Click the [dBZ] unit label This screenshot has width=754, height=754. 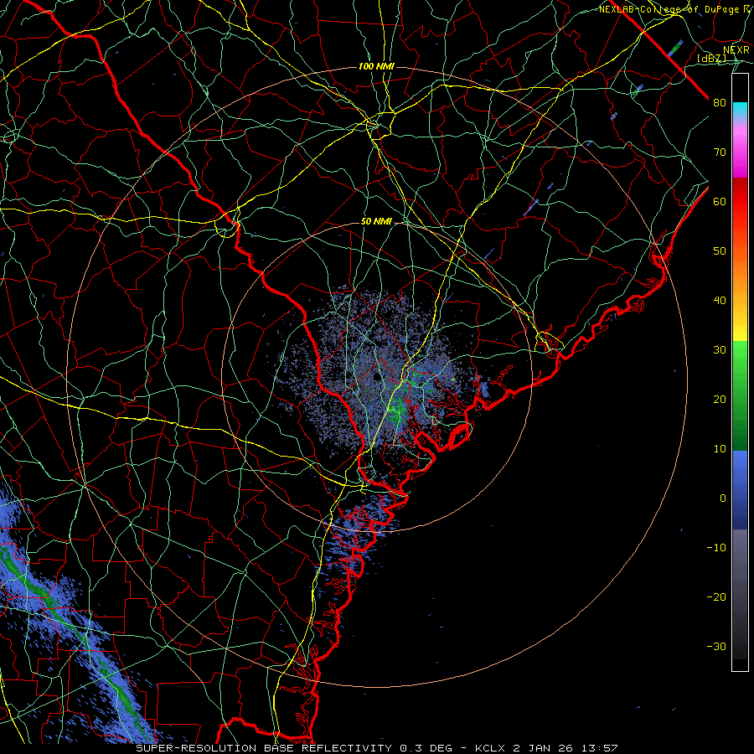click(711, 59)
